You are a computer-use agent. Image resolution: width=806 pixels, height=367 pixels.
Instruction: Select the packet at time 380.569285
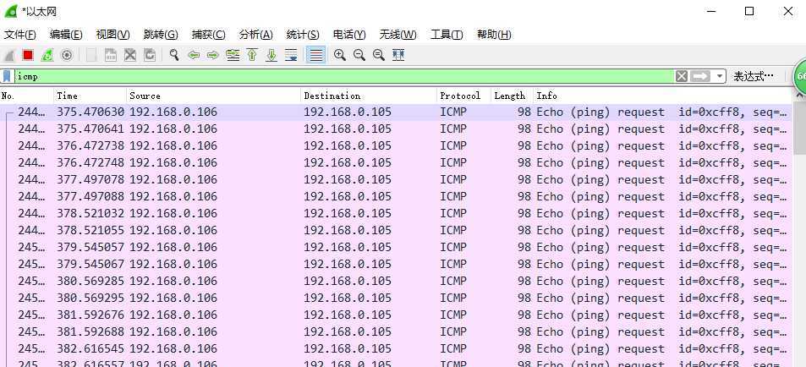396,282
